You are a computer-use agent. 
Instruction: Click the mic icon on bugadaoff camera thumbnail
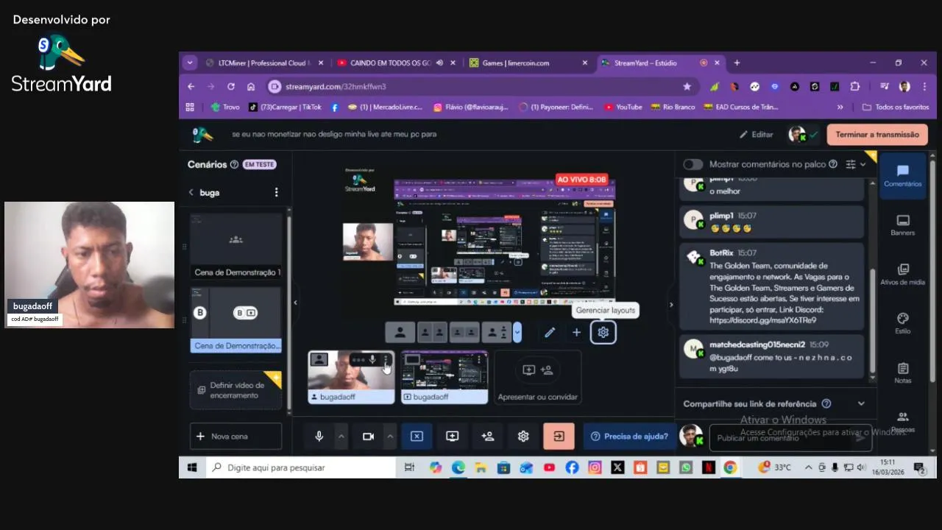coord(372,360)
